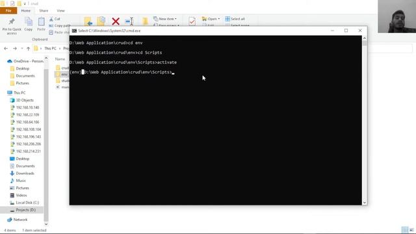
Task: Select Documents under This PC
Action: (22, 166)
